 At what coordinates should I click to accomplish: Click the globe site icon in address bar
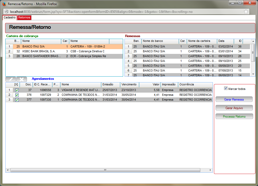pyautogui.click(x=7, y=11)
